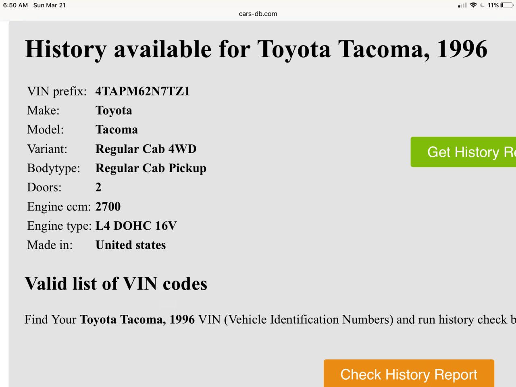Tap the 11% battery percentage text

tap(493, 5)
